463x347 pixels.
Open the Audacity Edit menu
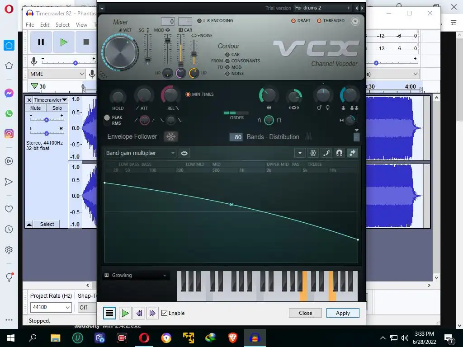[45, 25]
